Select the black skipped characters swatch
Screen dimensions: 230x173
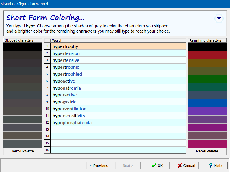23,46
